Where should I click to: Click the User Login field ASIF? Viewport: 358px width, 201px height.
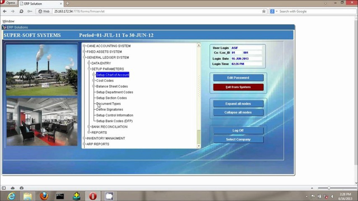pos(246,48)
